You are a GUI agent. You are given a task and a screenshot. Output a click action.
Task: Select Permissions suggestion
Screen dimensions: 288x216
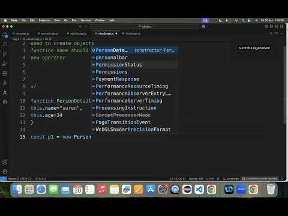pyautogui.click(x=134, y=72)
